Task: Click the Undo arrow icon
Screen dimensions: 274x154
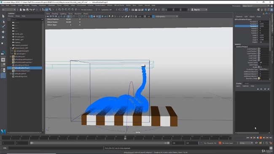Action: (x=31, y=10)
